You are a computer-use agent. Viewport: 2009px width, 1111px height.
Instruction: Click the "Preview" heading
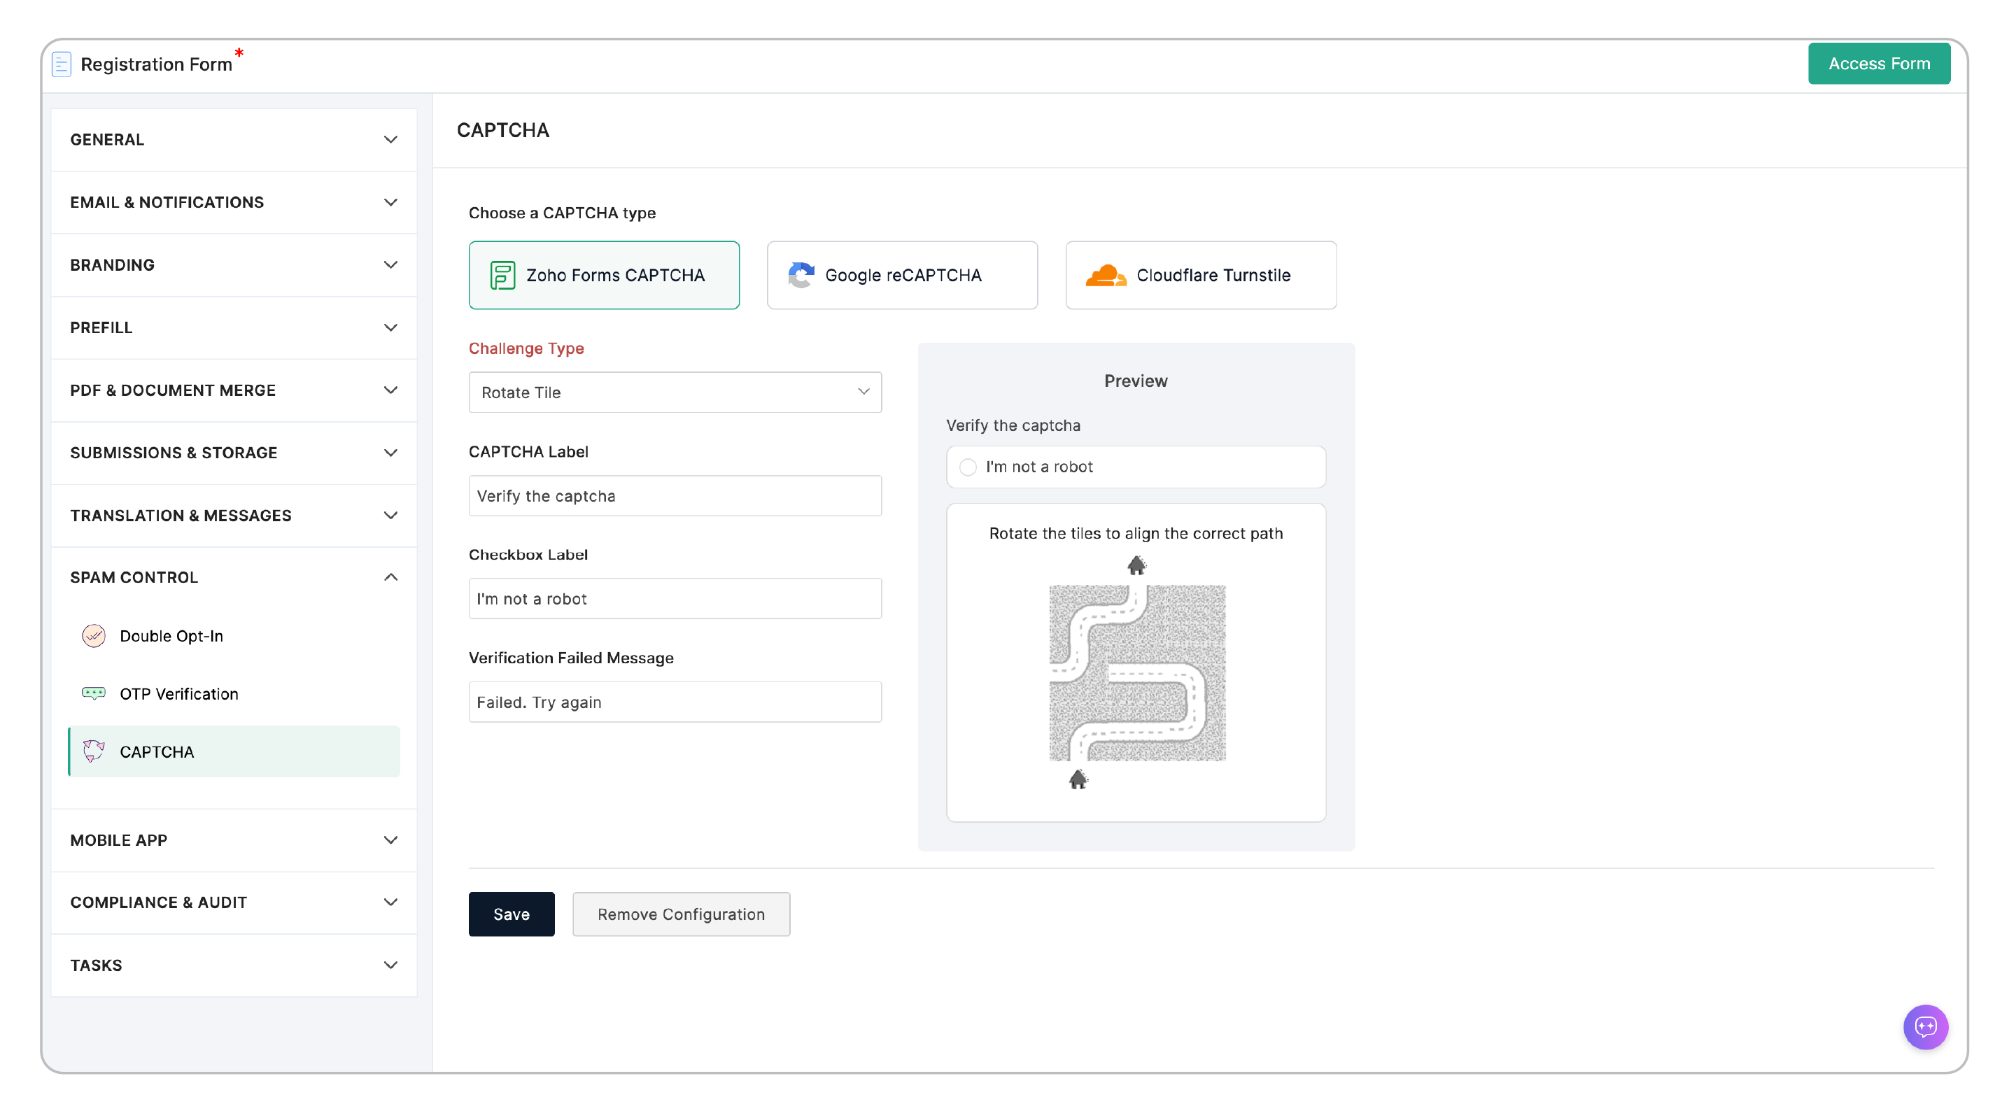[1136, 381]
